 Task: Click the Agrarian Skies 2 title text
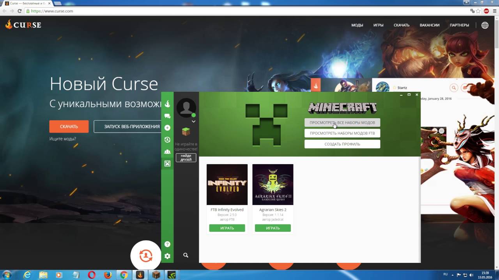273,210
